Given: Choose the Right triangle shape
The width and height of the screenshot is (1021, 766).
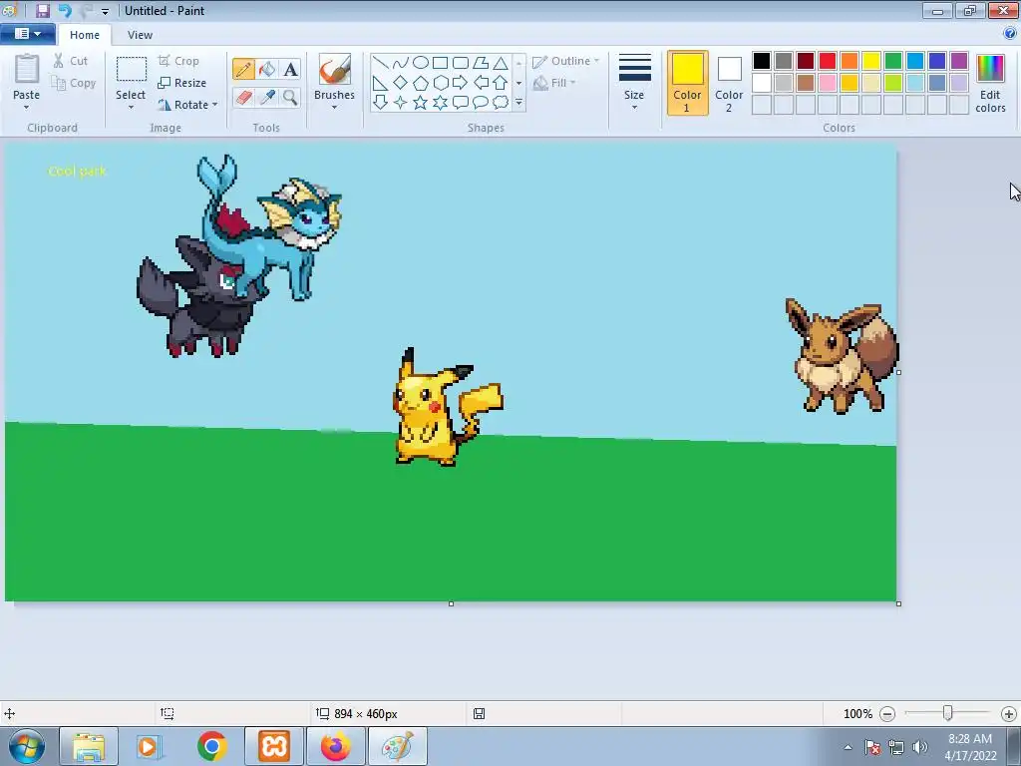Looking at the screenshot, I should coord(380,83).
